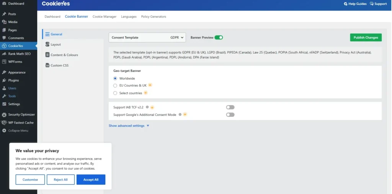Open the top Dashboard tab in CookieYes

point(52,16)
